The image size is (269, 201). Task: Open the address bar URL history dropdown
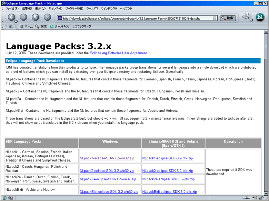tap(215, 18)
